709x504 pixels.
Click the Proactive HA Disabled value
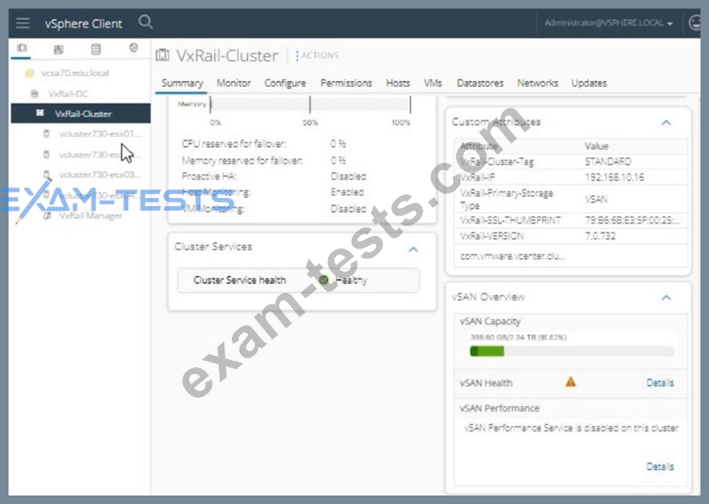click(348, 176)
